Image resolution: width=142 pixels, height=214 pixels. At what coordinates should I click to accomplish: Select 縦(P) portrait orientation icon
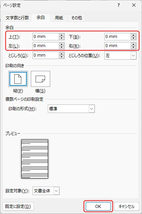(18, 79)
